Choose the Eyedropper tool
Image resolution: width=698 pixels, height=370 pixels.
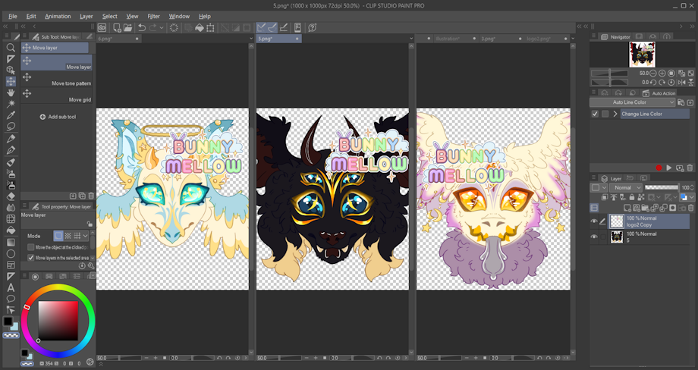click(11, 115)
